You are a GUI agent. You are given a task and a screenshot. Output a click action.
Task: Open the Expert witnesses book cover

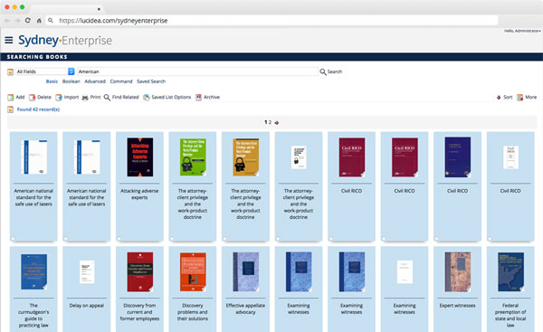click(x=458, y=271)
